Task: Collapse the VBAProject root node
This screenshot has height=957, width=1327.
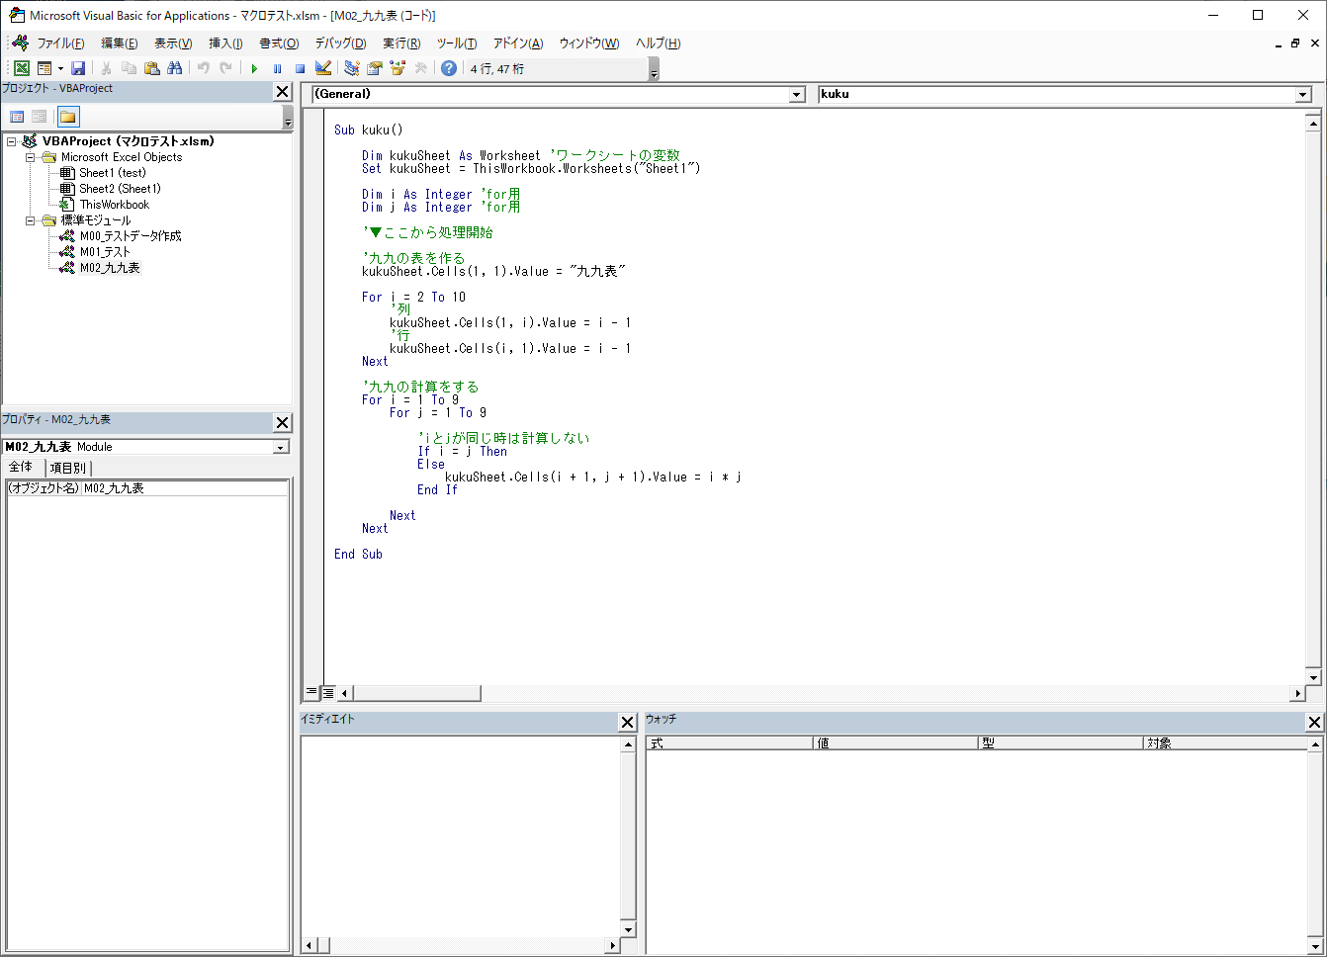Action: pyautogui.click(x=11, y=141)
